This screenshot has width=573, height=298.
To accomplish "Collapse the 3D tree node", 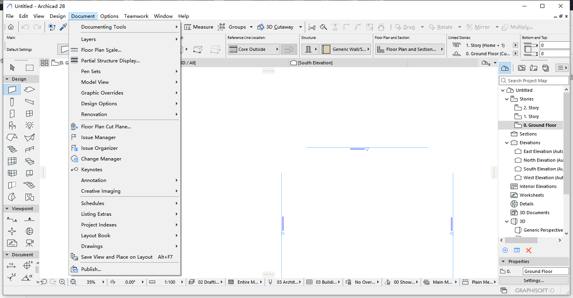I will 507,221.
